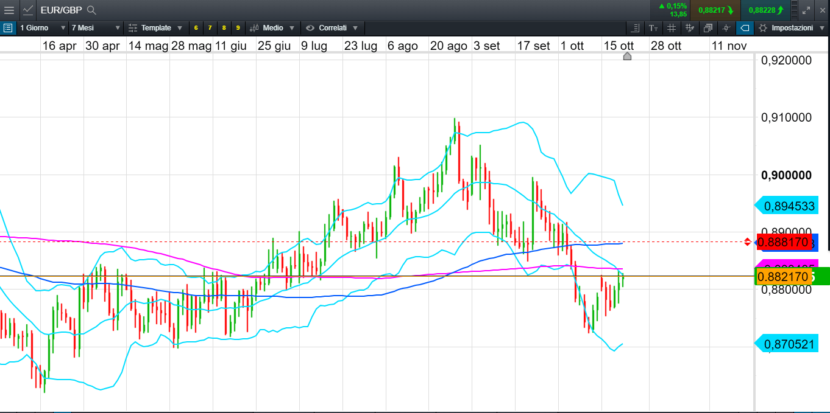Select preset button 8
Viewport: 830px width, 413px height.
(x=224, y=28)
